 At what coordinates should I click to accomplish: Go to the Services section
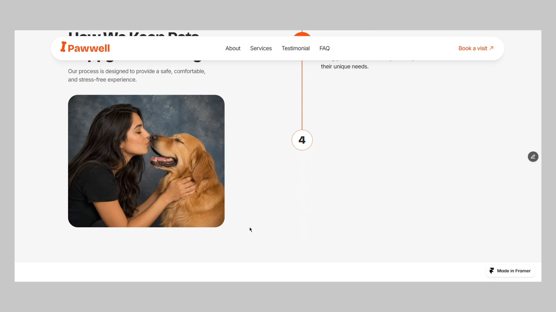[261, 48]
